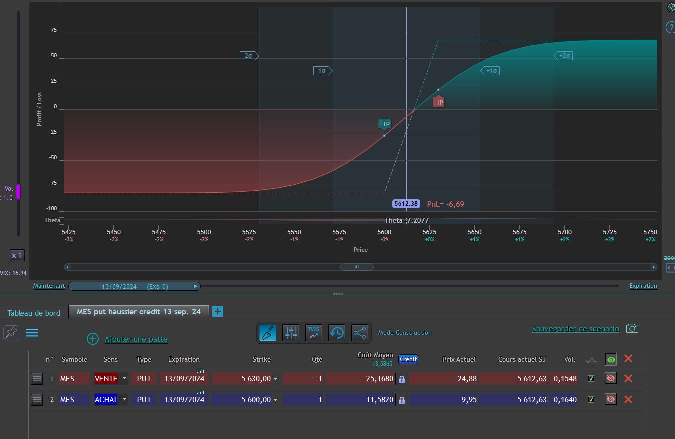Open the PUT type field in row 1

(144, 379)
